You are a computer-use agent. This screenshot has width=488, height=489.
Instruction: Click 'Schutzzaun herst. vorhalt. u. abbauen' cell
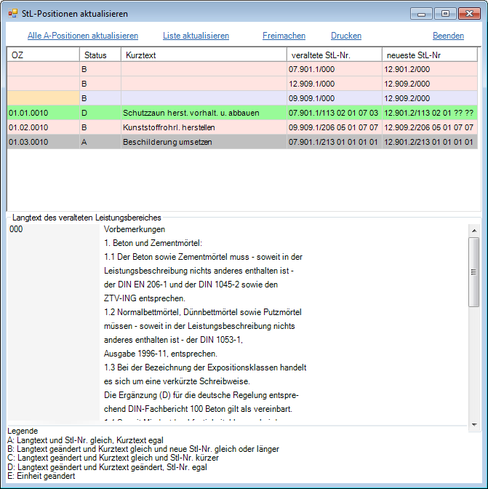pos(204,113)
